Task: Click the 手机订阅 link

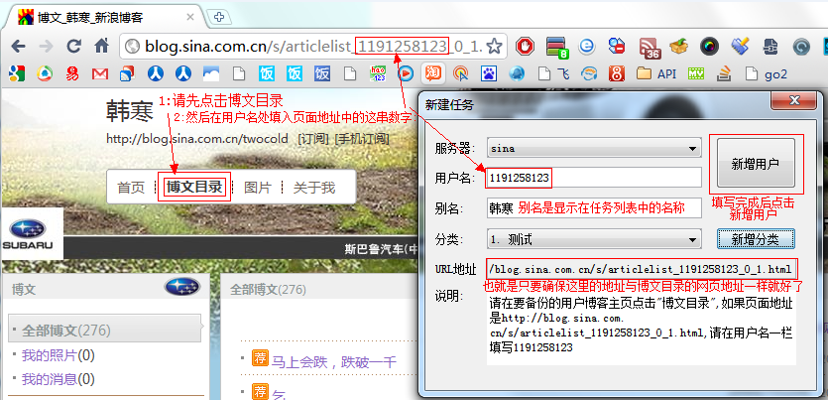Action: point(362,139)
